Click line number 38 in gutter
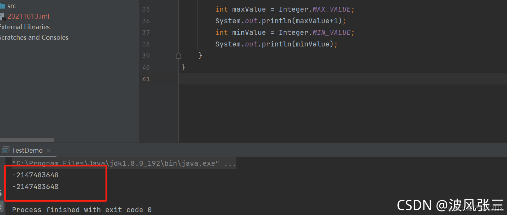The width and height of the screenshot is (507, 215). tap(146, 44)
